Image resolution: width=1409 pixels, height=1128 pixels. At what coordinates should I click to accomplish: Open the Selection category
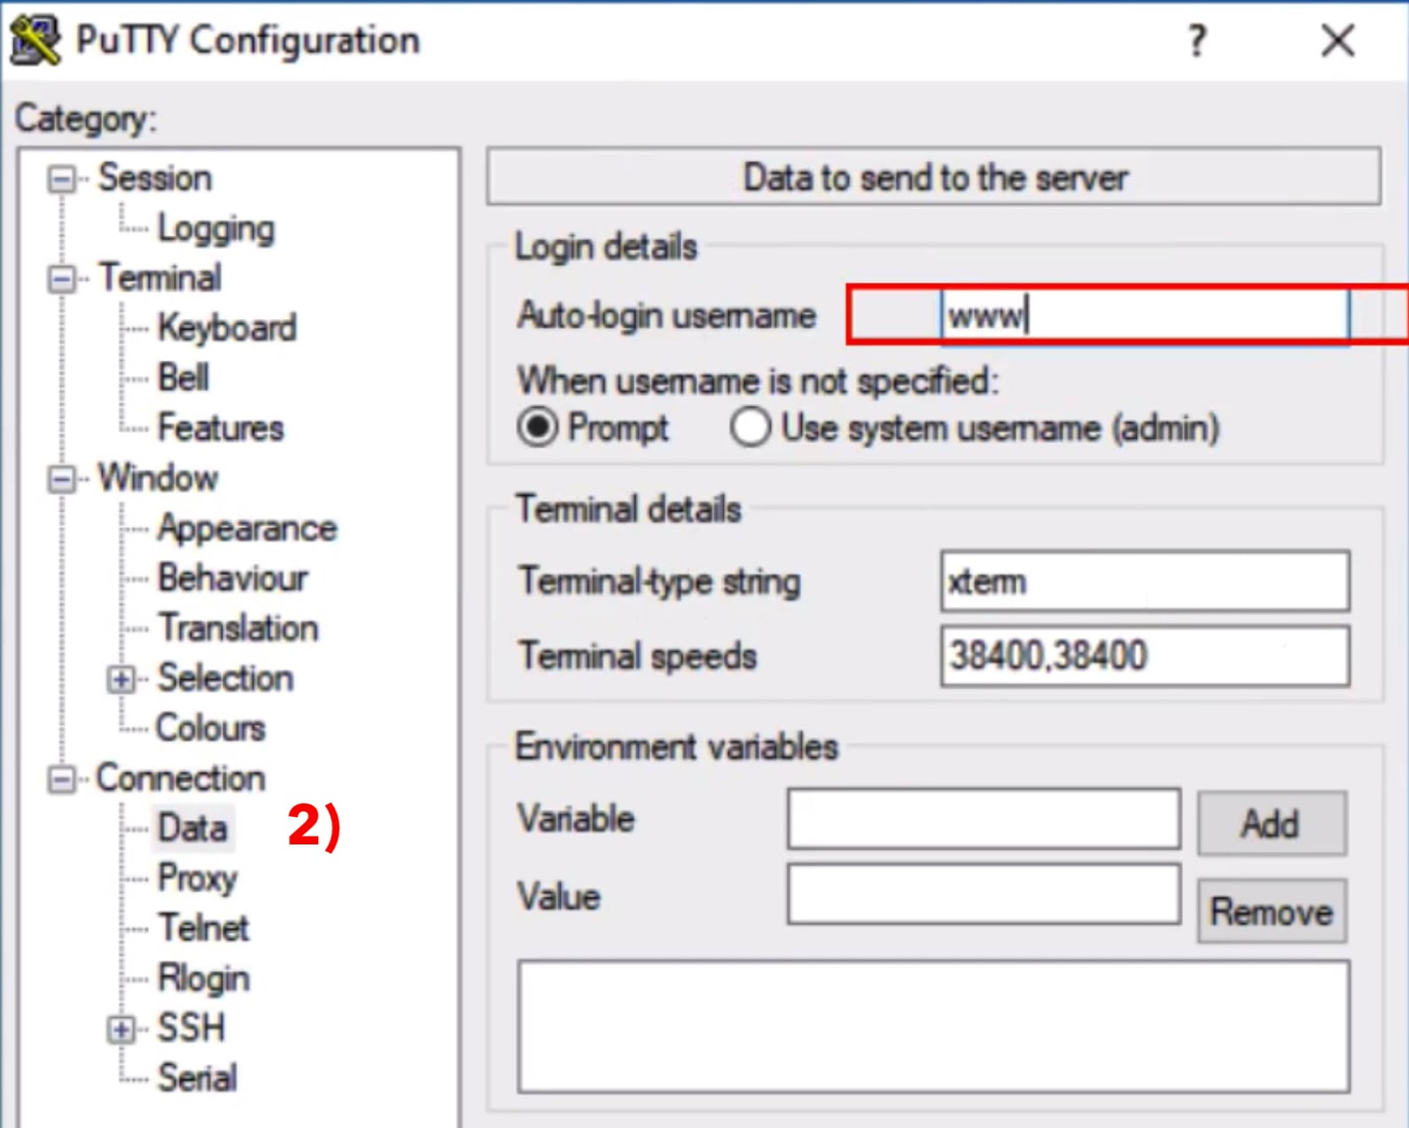225,678
